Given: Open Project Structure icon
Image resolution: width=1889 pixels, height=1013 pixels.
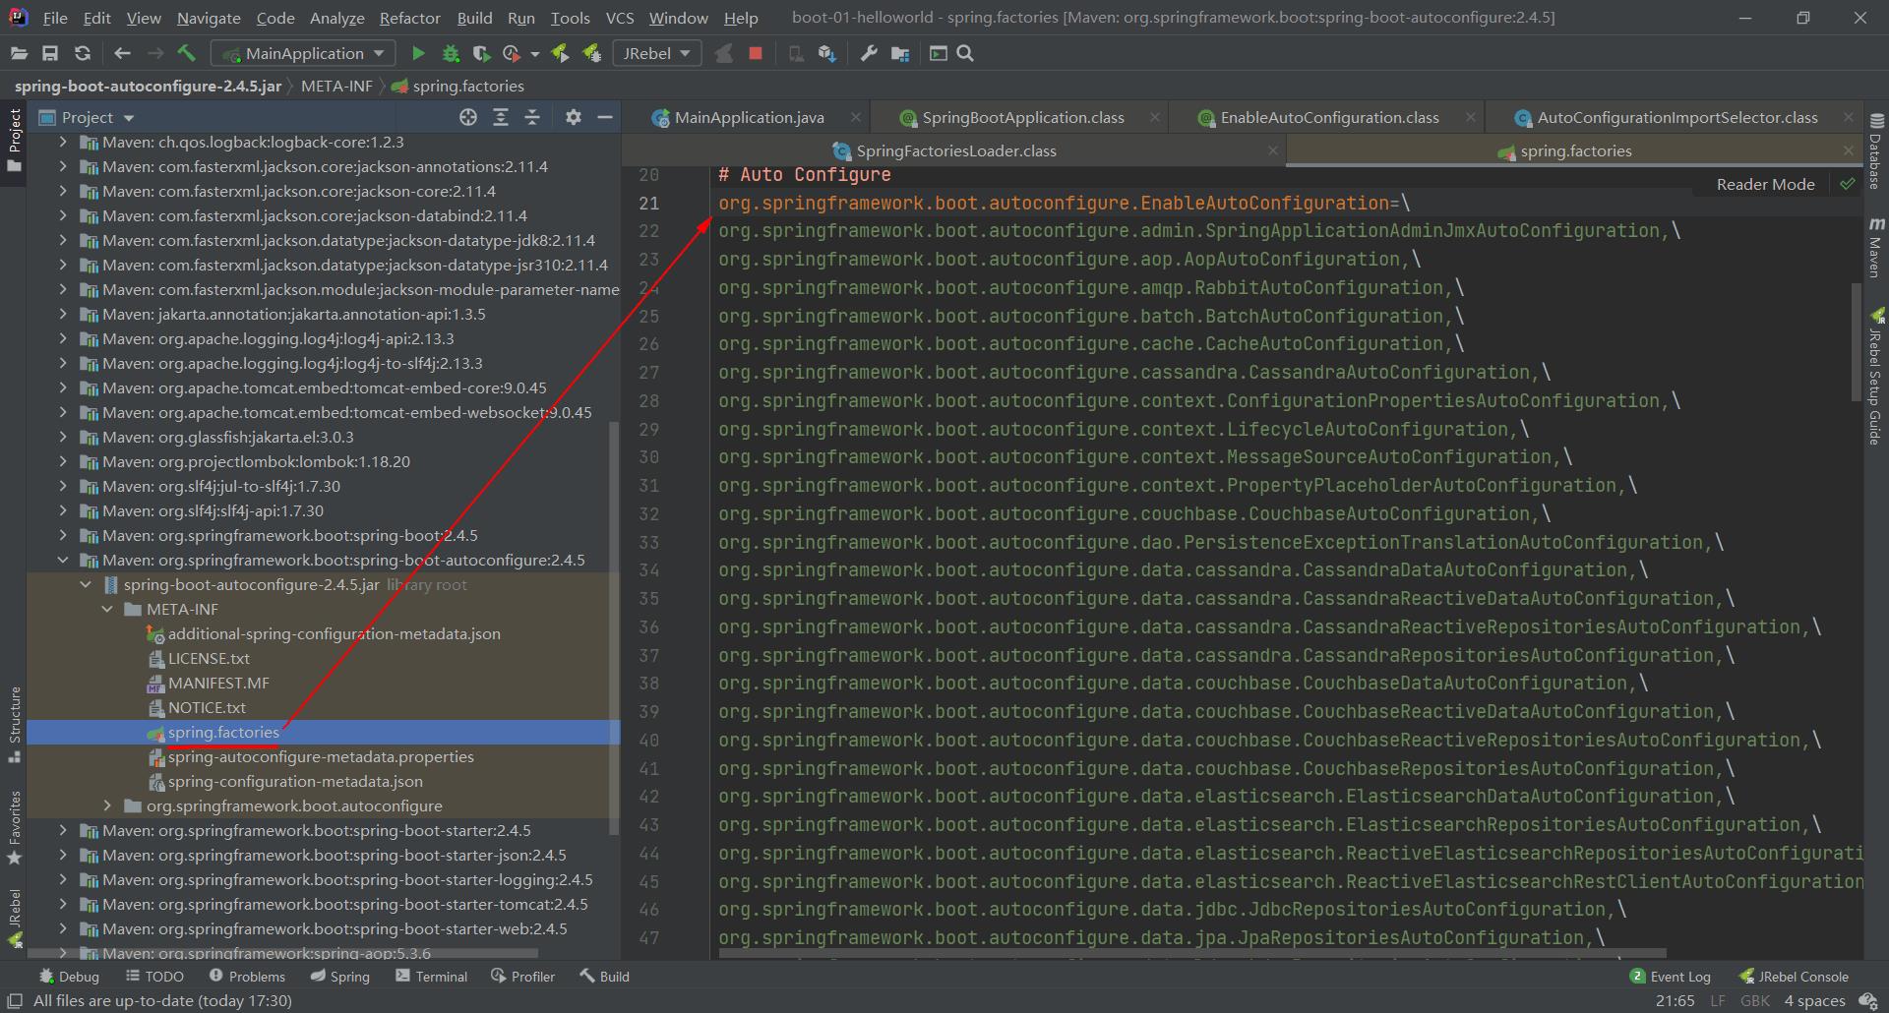Looking at the screenshot, I should click(x=900, y=53).
